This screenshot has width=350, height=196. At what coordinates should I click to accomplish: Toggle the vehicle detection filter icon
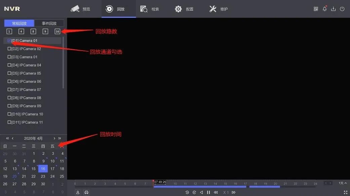[86, 192]
